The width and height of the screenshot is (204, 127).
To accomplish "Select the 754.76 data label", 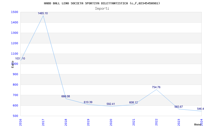I will pos(156,87).
